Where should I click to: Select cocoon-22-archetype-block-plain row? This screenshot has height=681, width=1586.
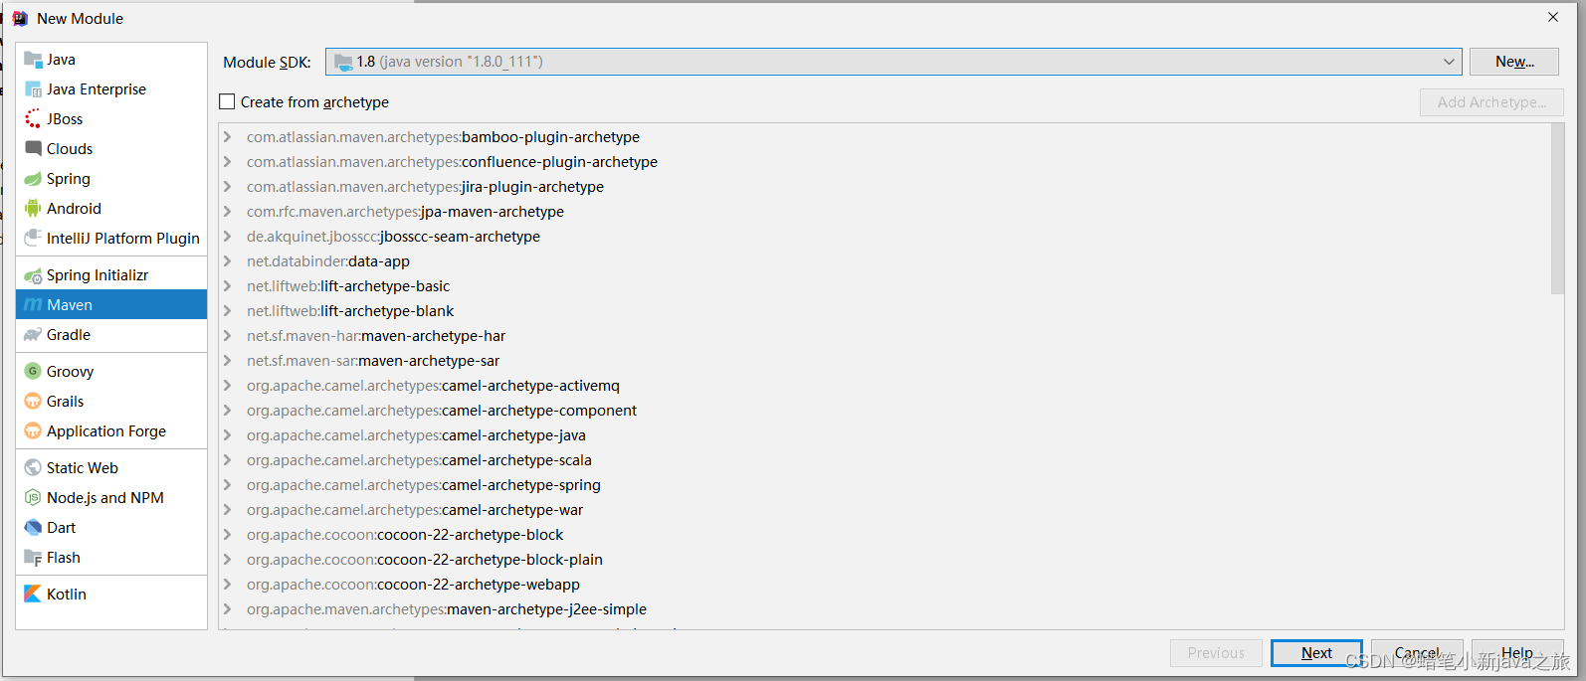(884, 560)
